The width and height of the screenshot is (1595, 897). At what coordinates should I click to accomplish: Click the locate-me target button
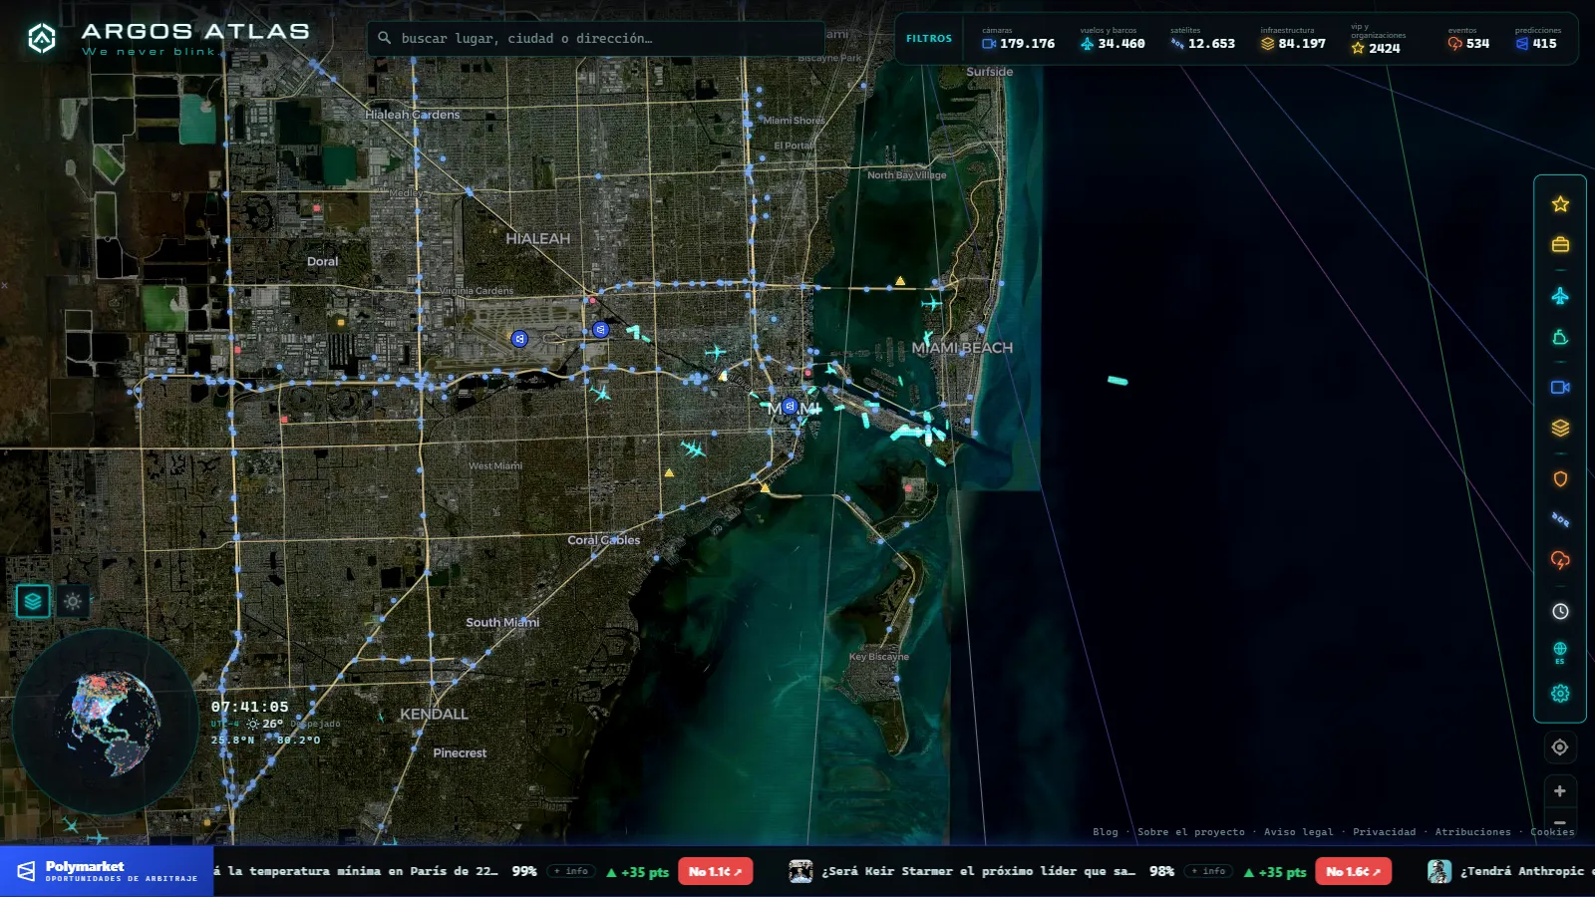coord(1560,747)
